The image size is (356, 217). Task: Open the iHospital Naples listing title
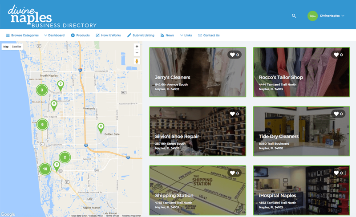point(277,196)
